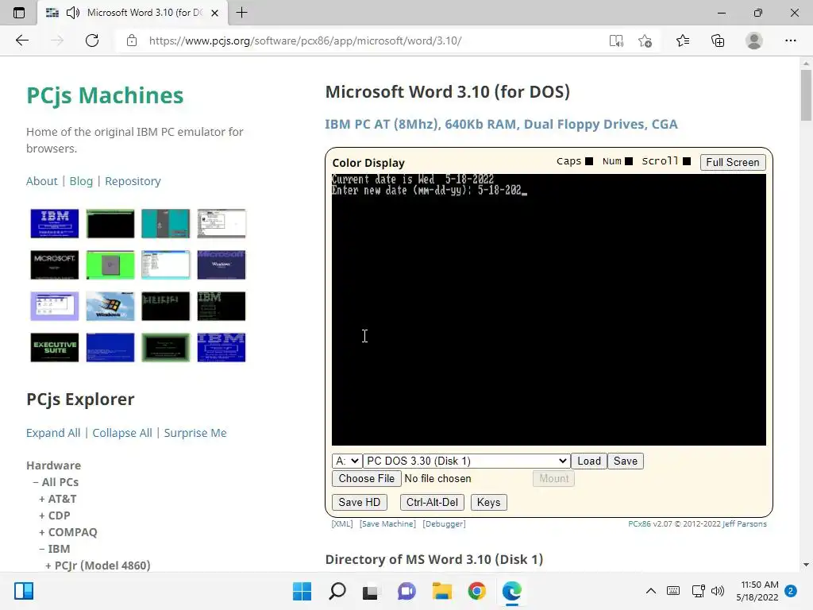Click the Full Screen button
Screen dimensions: 813x610
(x=732, y=162)
